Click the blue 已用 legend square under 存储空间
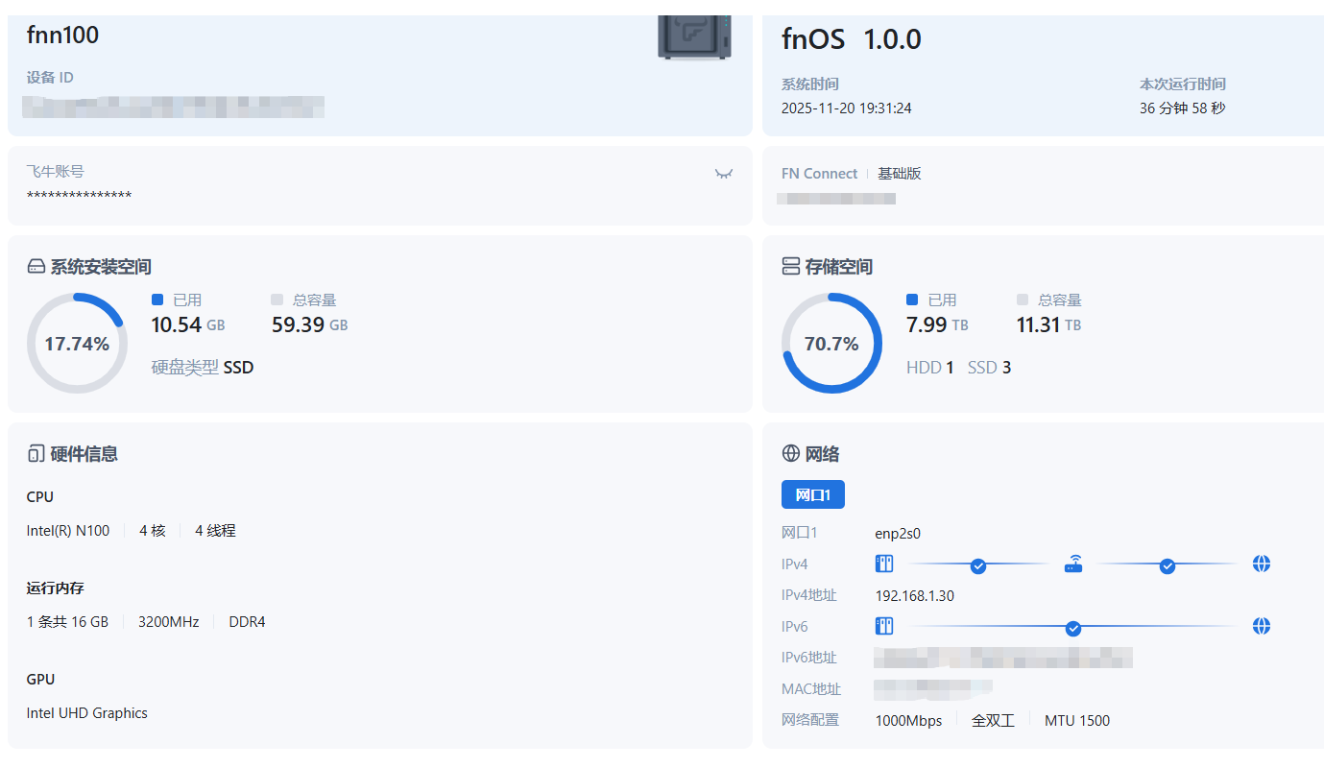The height and width of the screenshot is (768, 1324). pos(912,300)
